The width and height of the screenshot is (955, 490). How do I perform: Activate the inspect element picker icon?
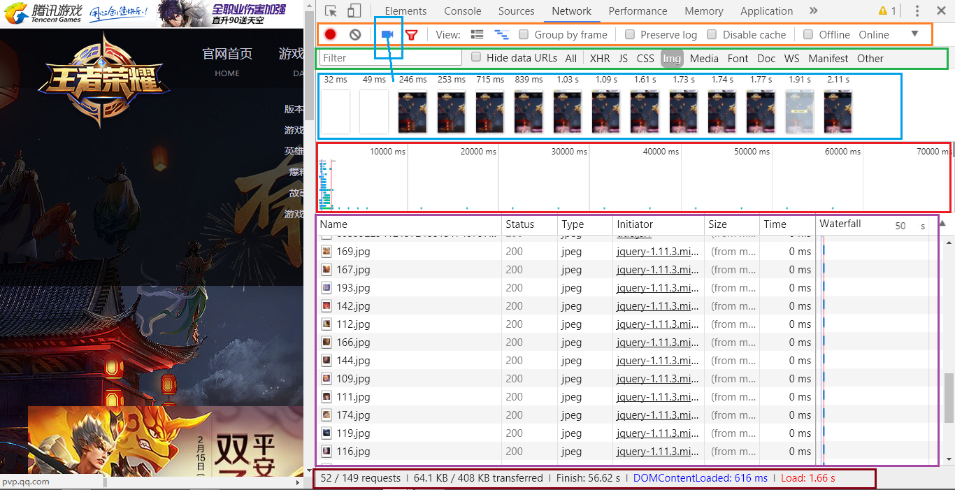click(331, 11)
